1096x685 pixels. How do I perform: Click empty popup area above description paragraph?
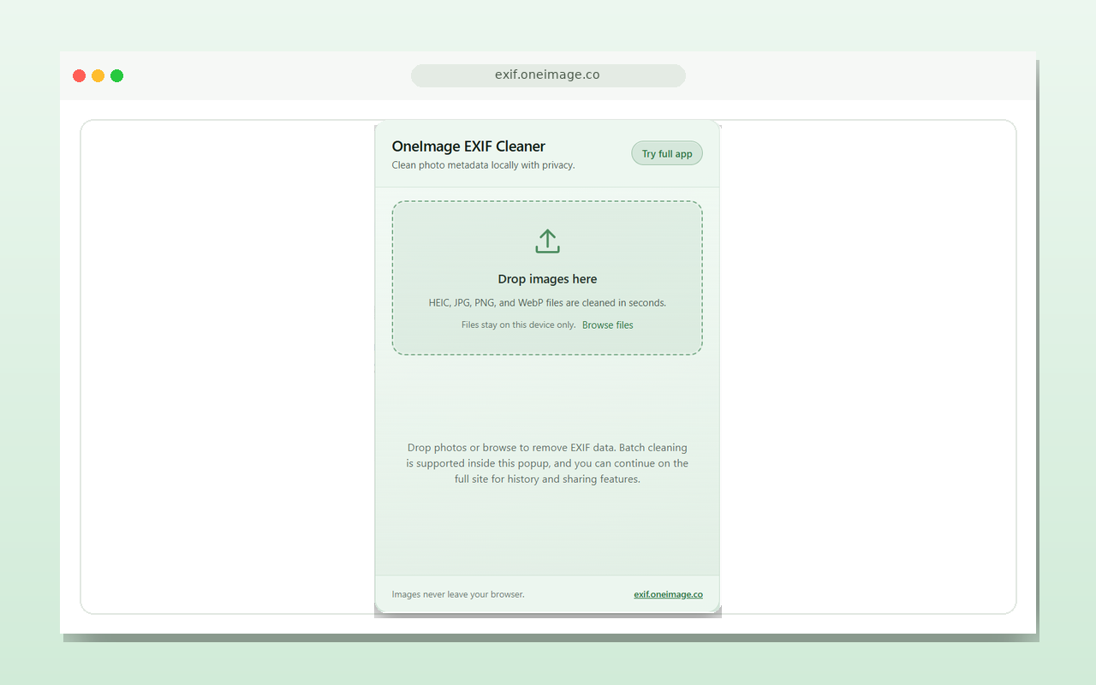coord(547,398)
